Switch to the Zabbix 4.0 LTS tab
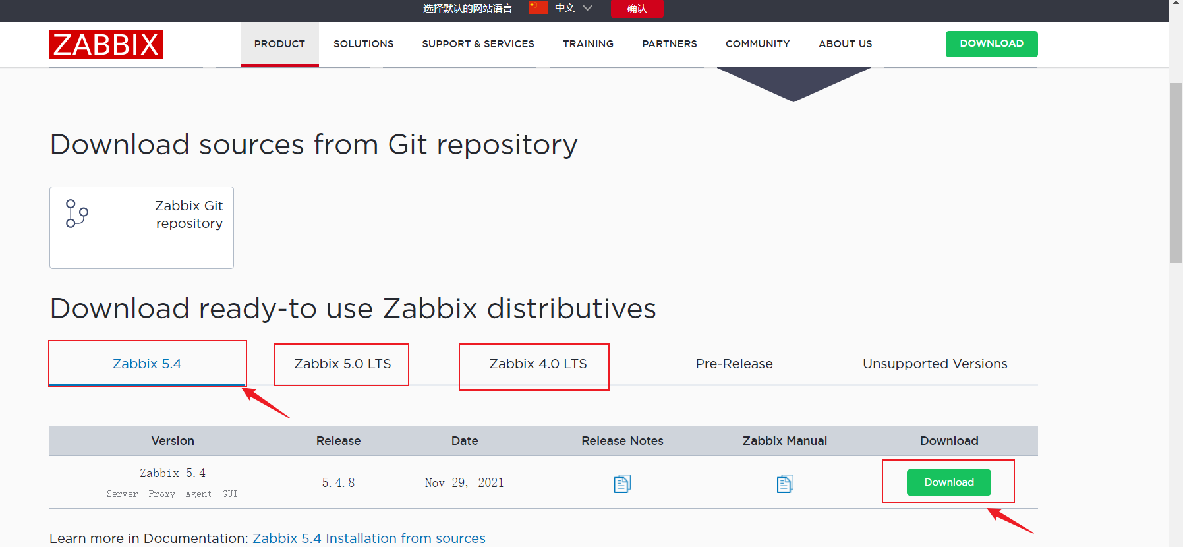1183x547 pixels. (x=538, y=364)
